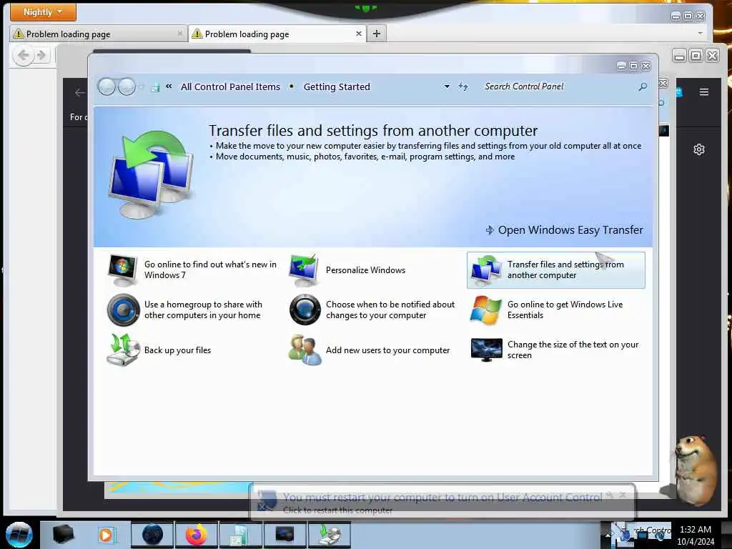This screenshot has height=549, width=732.
Task: Switch to the first Problem loading page tab
Action: click(97, 34)
